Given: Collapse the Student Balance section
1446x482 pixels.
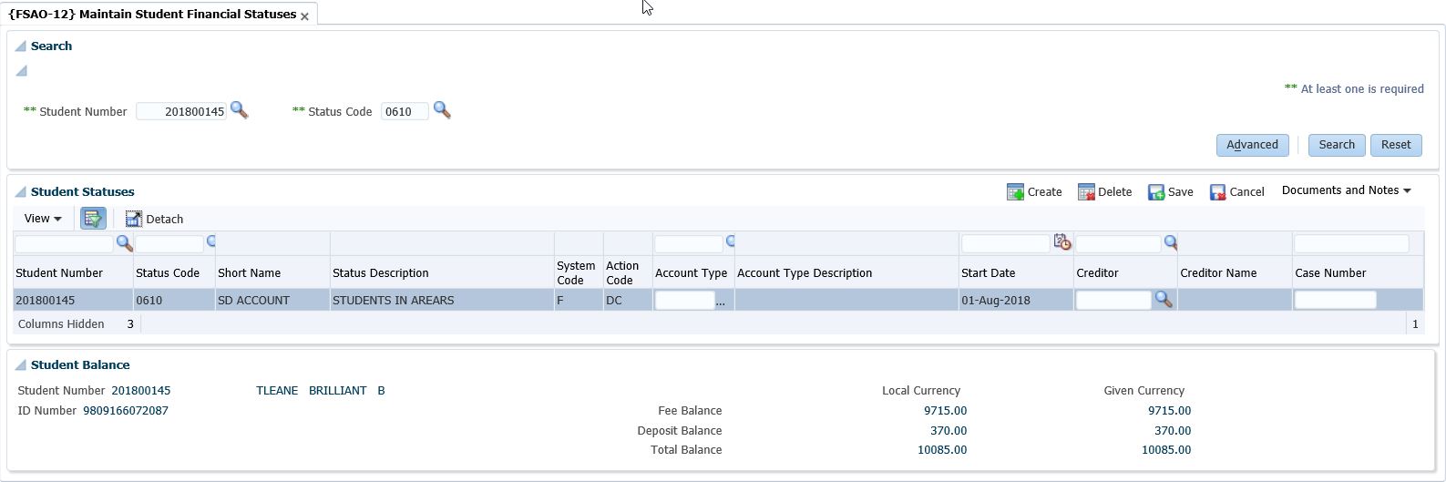Looking at the screenshot, I should 20,365.
